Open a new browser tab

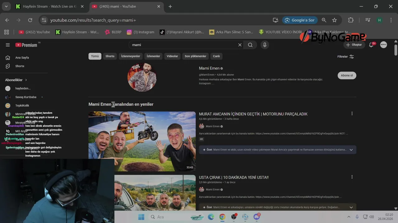pyautogui.click(x=170, y=7)
